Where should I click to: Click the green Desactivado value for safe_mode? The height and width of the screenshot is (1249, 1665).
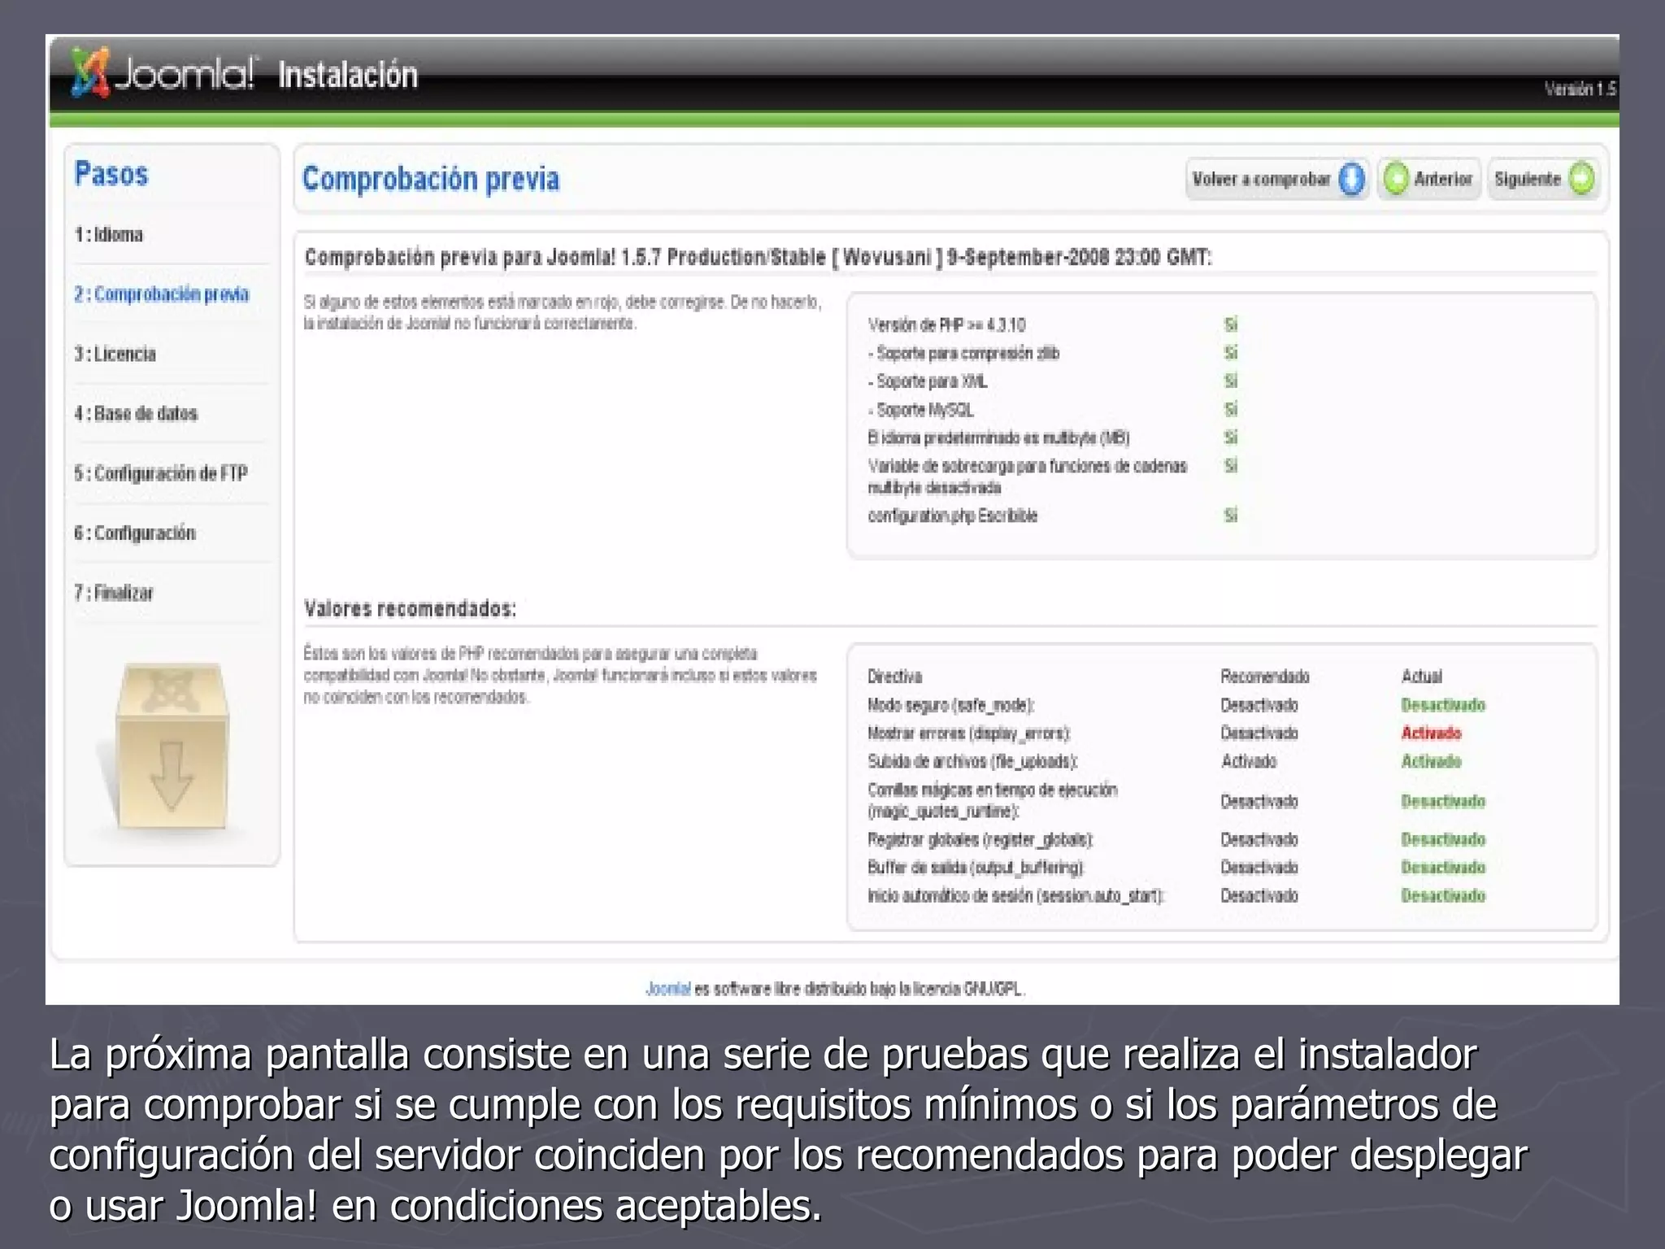pos(1443,705)
